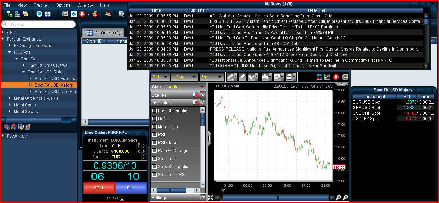439x203 pixels.
Task: Tick the Rate Of Change checkbox
Action: 155,151
